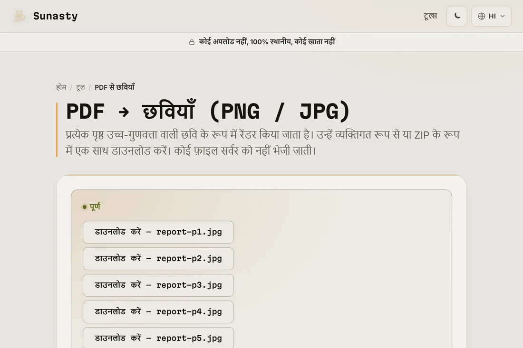Download report-p1.jpg
523x348 pixels.
(x=158, y=232)
